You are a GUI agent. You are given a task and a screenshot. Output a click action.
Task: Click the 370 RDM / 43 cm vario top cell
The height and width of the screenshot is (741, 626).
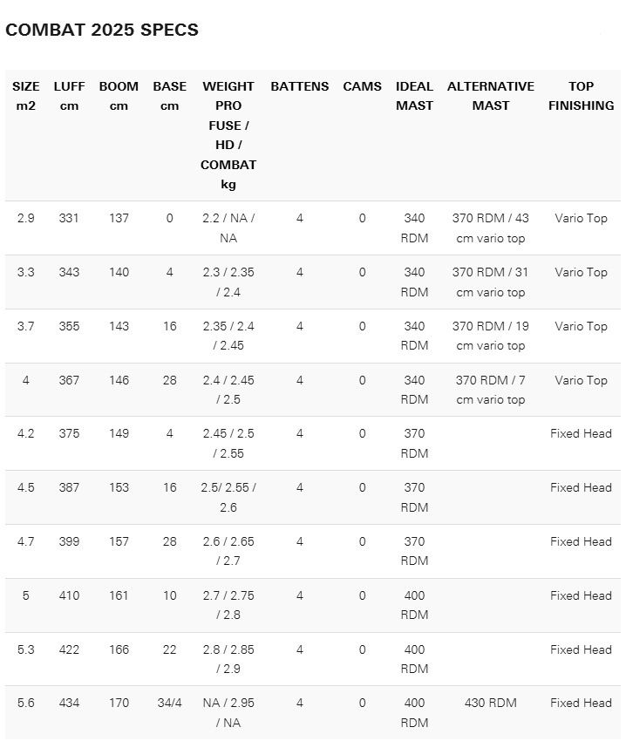coord(491,228)
